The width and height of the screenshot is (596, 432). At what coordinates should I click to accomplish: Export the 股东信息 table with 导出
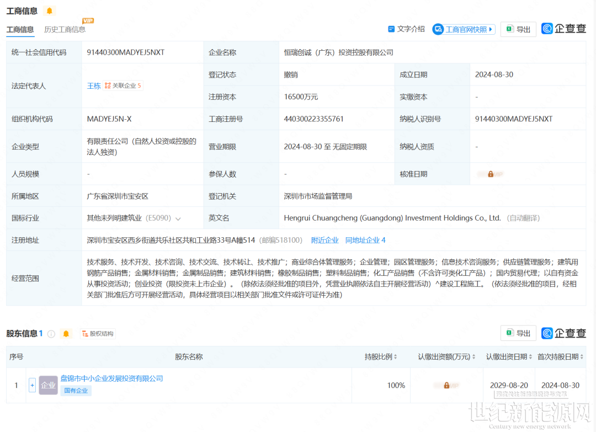click(518, 333)
